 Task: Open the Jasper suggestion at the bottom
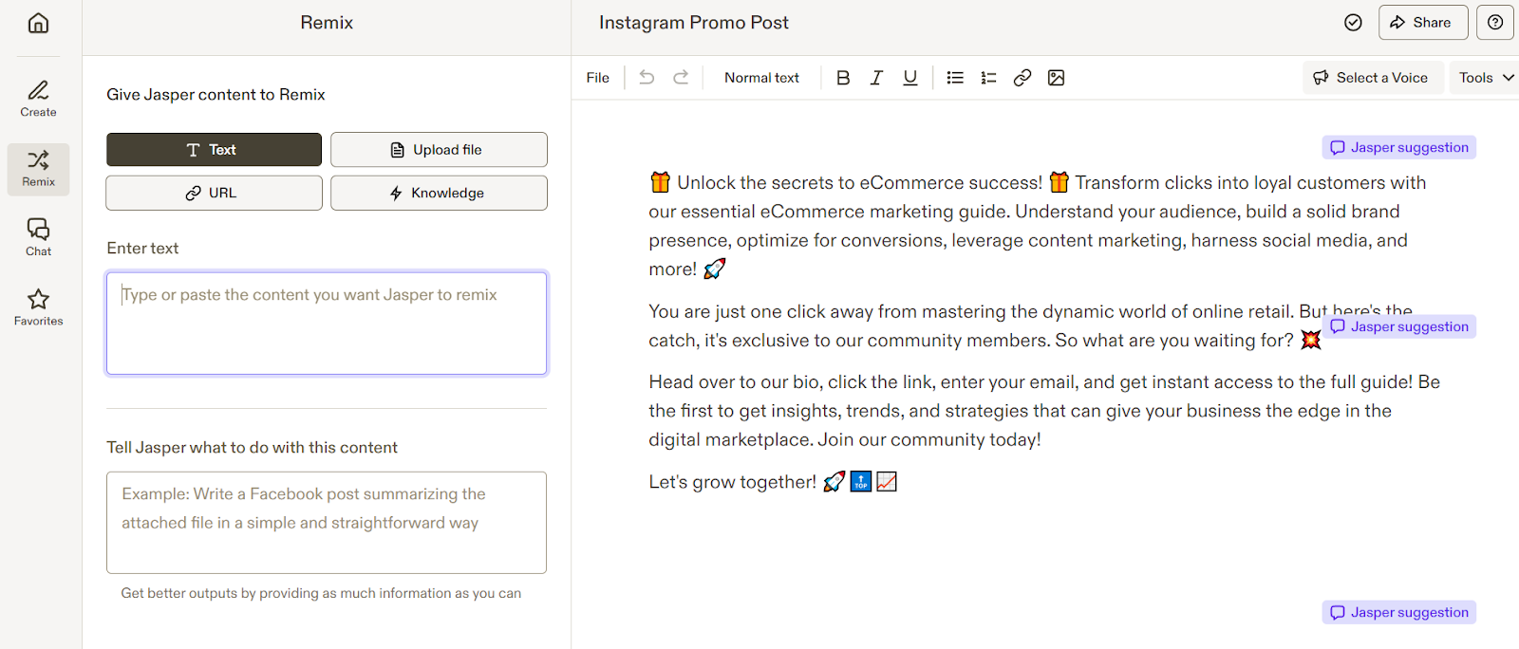tap(1399, 612)
